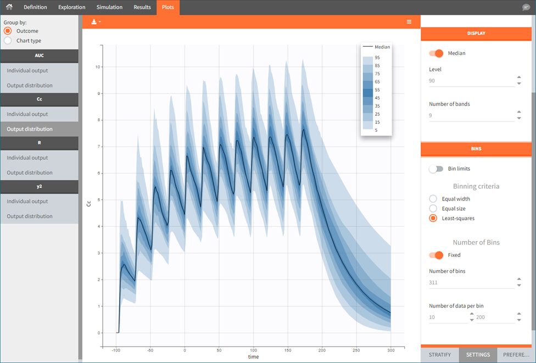Screen dimensions: 536x363
Task: Decrease the Number of bands arrow
Action: [519, 118]
